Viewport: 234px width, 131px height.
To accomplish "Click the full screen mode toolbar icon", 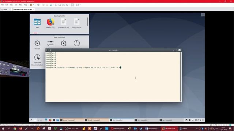I will point(63,5).
